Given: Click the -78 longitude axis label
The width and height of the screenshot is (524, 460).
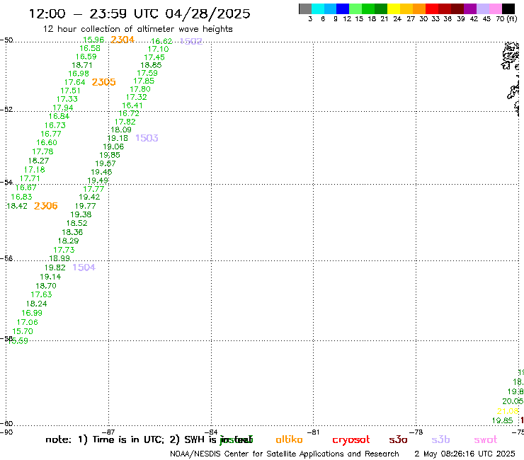Looking at the screenshot, I should click(x=416, y=432).
